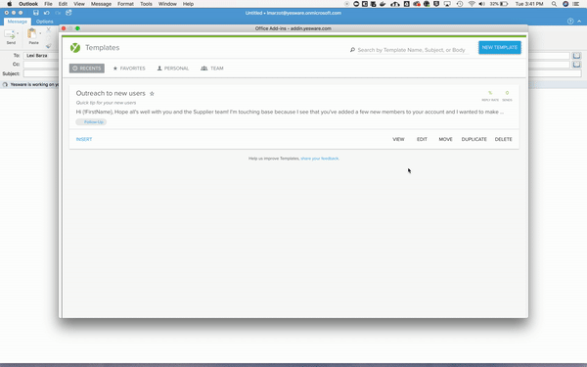587x367 pixels.
Task: Click the battery status indicator
Action: click(x=499, y=4)
